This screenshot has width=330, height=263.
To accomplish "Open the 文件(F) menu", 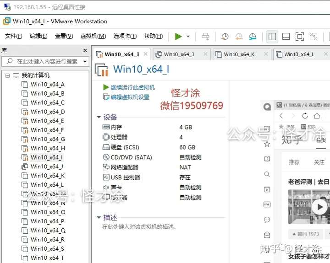I will pyautogui.click(x=13, y=36).
